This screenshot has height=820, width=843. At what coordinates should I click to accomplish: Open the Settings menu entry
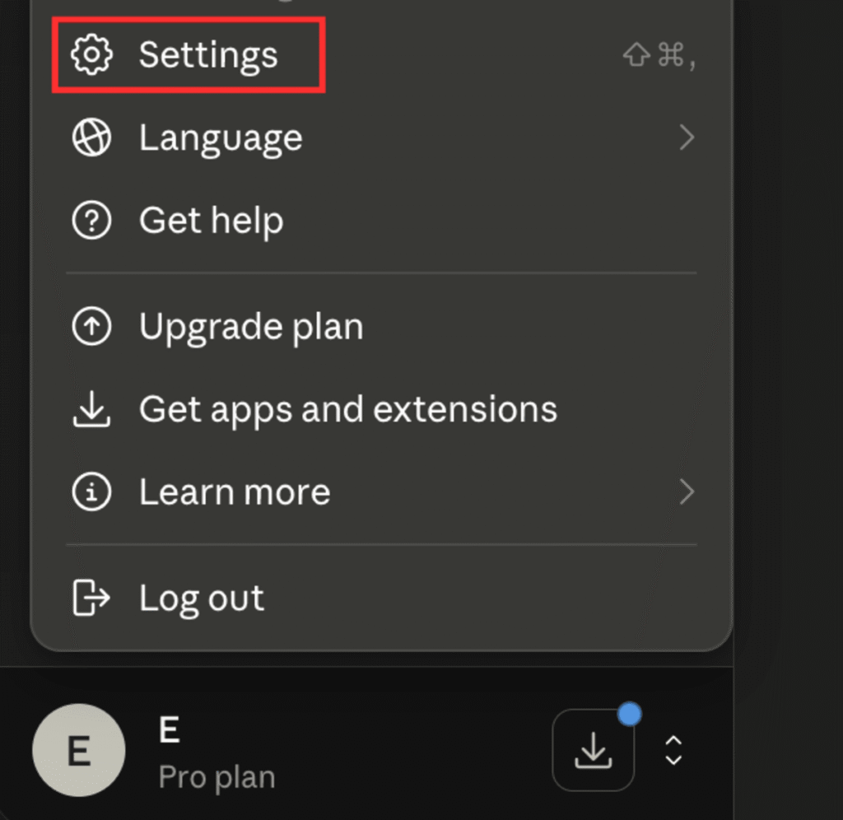tap(382, 54)
